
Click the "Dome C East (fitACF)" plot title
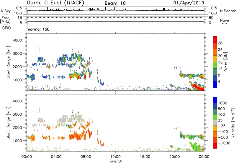55,3
